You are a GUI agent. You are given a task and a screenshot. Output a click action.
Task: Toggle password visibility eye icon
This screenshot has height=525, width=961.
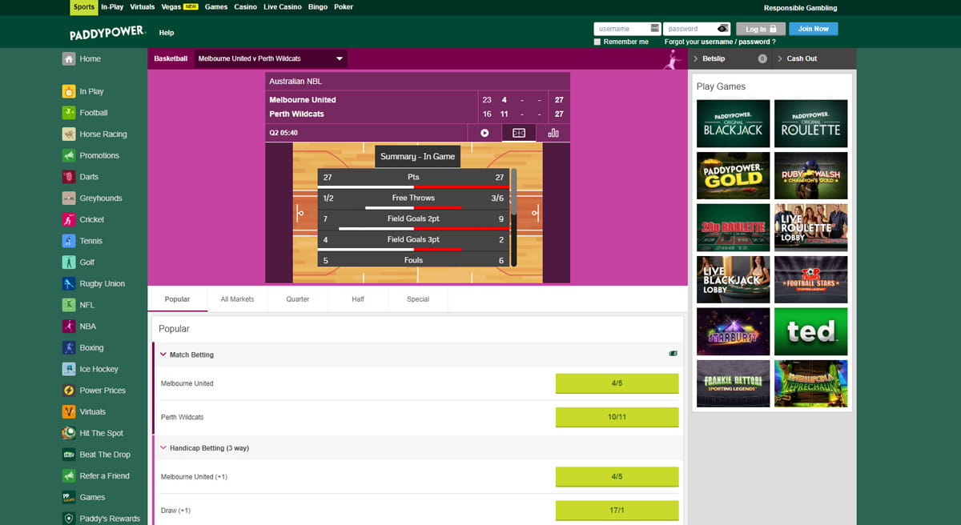pyautogui.click(x=722, y=29)
